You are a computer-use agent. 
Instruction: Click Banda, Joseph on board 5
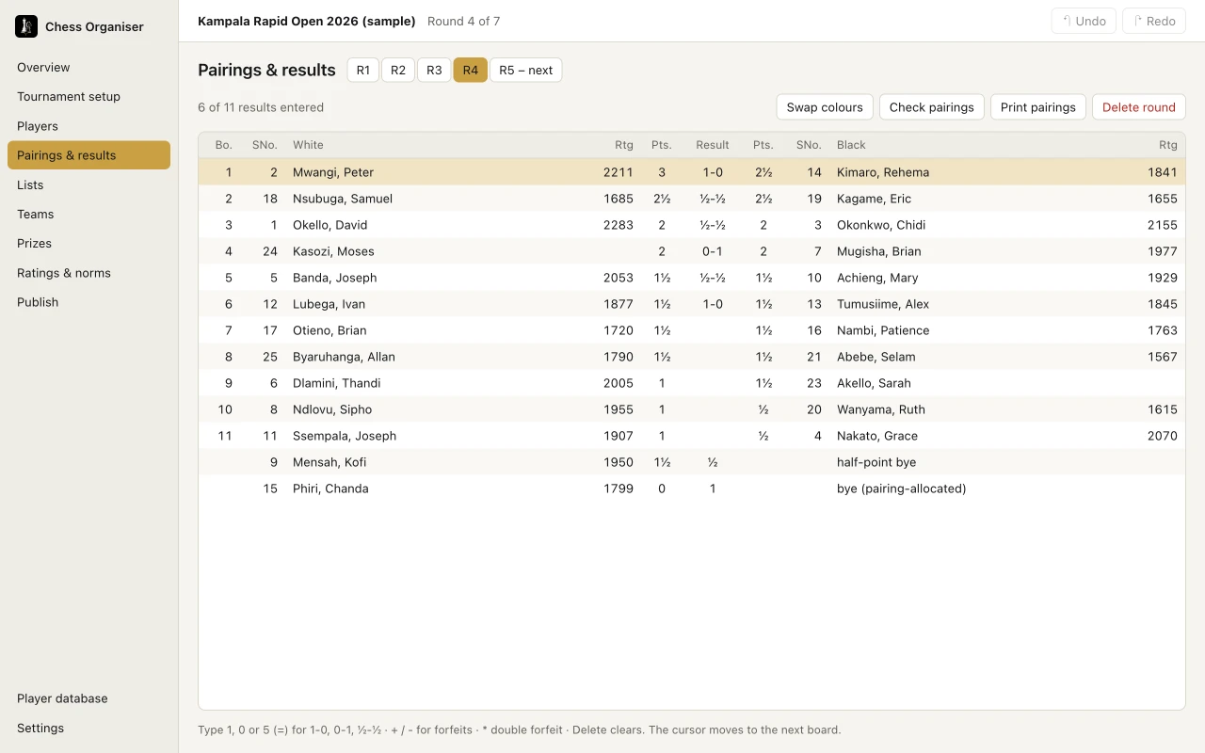pos(334,278)
